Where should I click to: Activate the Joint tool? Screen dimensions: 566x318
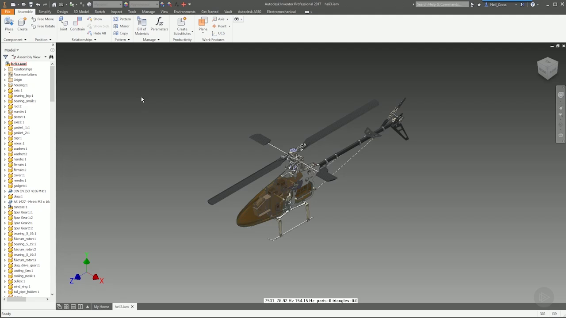click(63, 25)
